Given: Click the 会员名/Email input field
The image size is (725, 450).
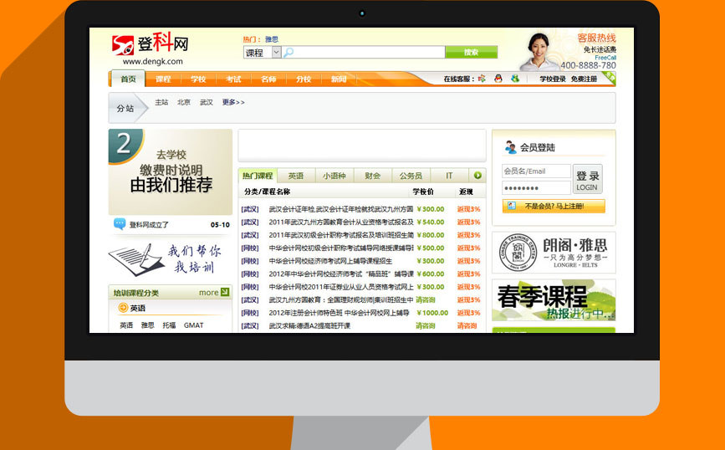Looking at the screenshot, I should pyautogui.click(x=536, y=171).
